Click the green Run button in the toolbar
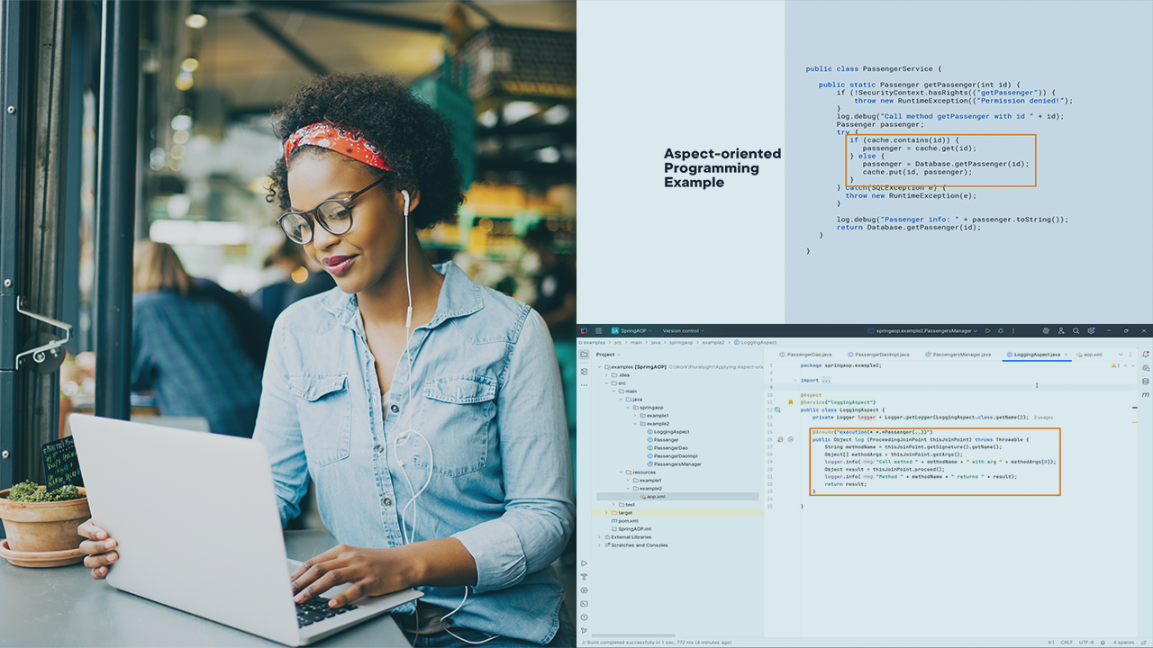The image size is (1153, 648). [988, 330]
